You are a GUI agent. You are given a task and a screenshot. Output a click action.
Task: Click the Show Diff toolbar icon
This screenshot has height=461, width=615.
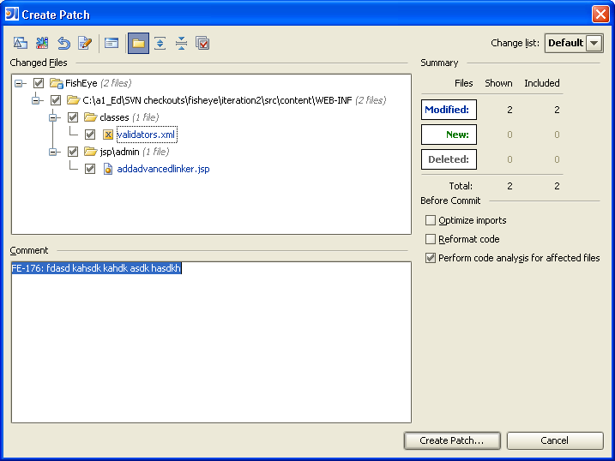point(21,43)
